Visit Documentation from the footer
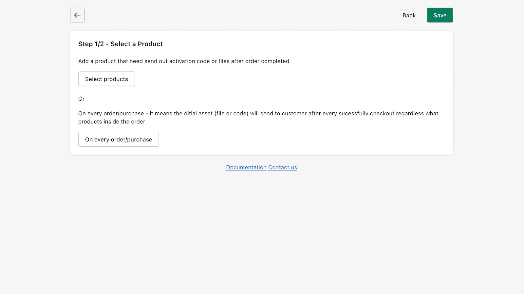 tap(246, 167)
